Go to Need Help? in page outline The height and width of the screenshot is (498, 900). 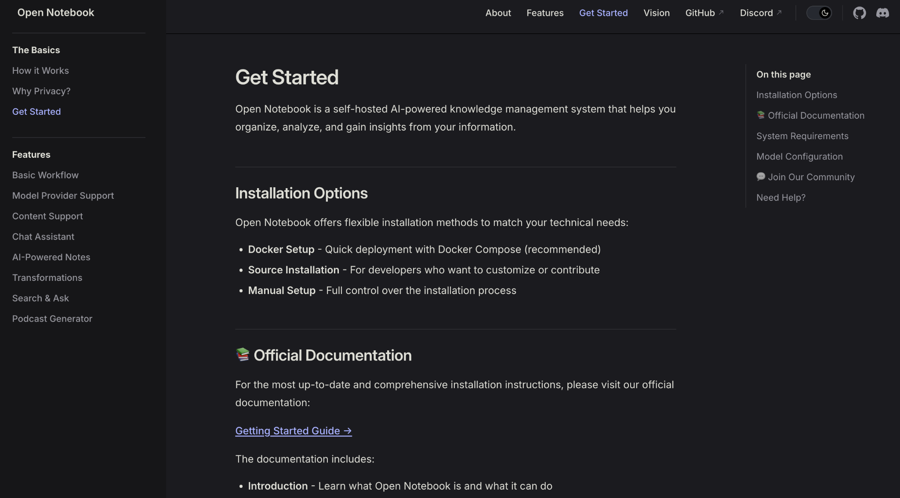pos(780,198)
